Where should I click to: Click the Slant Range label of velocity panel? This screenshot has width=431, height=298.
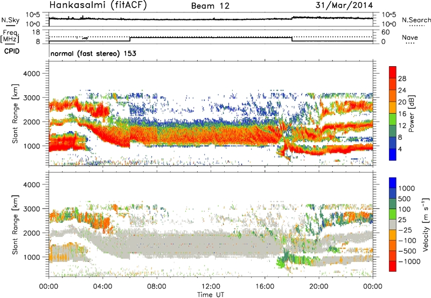click(15, 225)
